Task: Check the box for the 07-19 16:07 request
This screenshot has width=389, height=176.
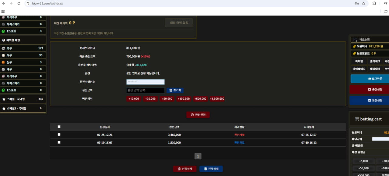Action: (59, 142)
